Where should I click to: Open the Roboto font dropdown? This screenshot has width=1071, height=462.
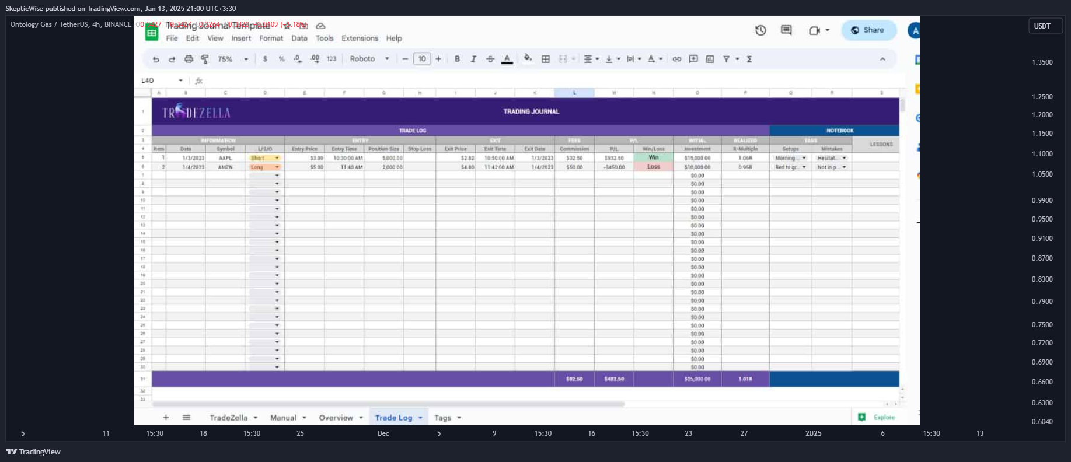pos(369,59)
